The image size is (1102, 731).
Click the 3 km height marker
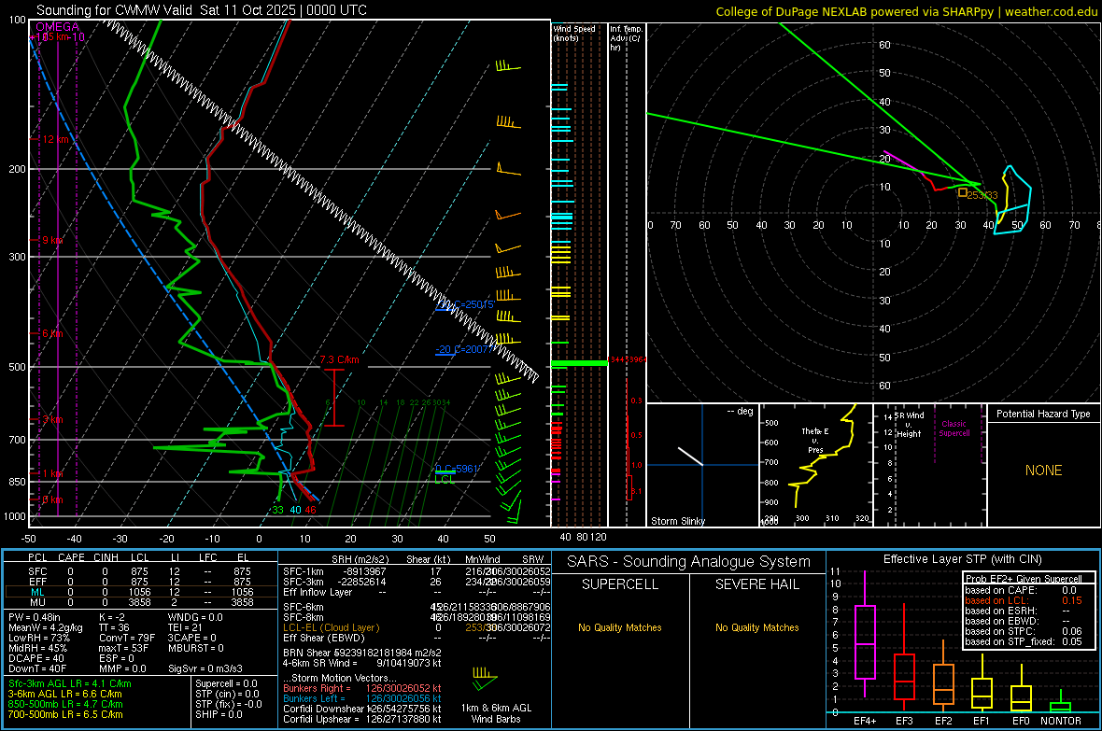(x=52, y=419)
